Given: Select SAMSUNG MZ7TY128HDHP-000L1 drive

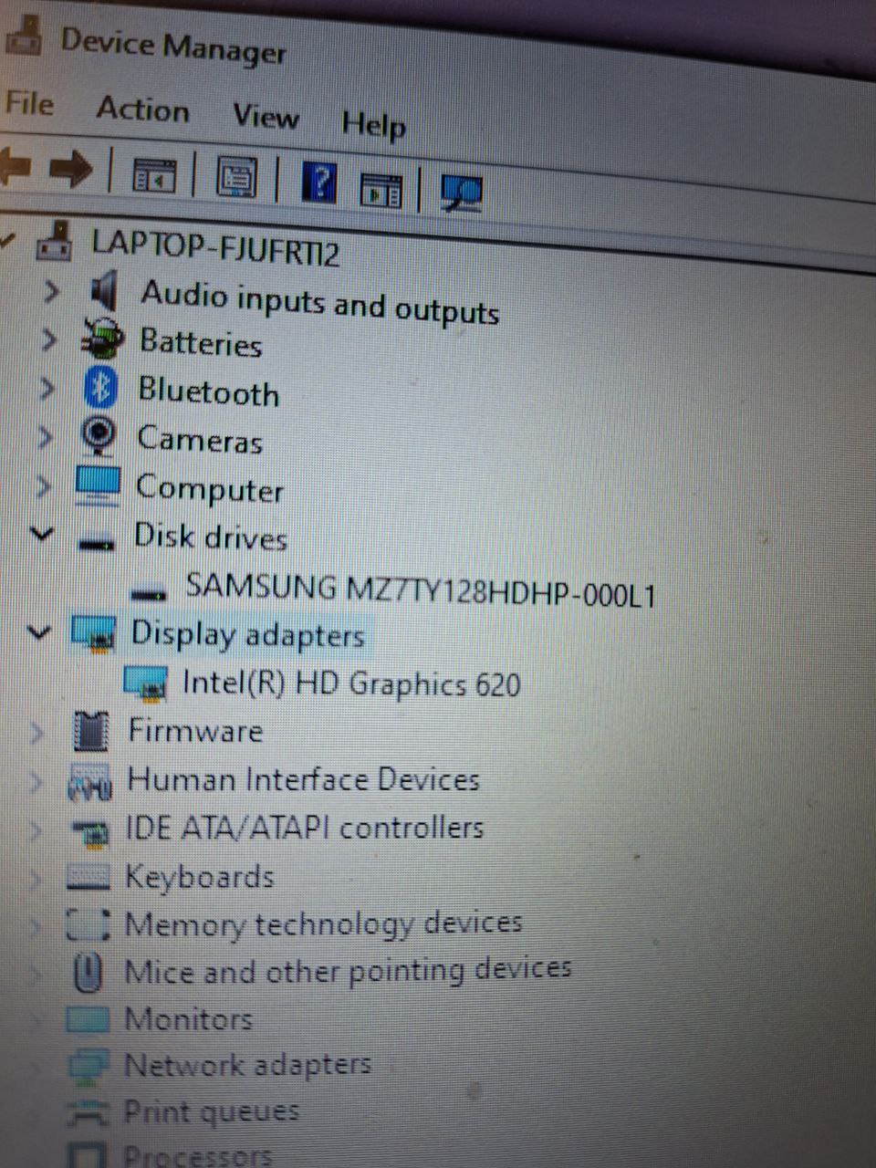Looking at the screenshot, I should pos(421,589).
